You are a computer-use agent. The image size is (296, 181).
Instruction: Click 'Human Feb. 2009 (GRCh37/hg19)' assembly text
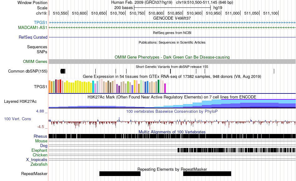click(142, 2)
